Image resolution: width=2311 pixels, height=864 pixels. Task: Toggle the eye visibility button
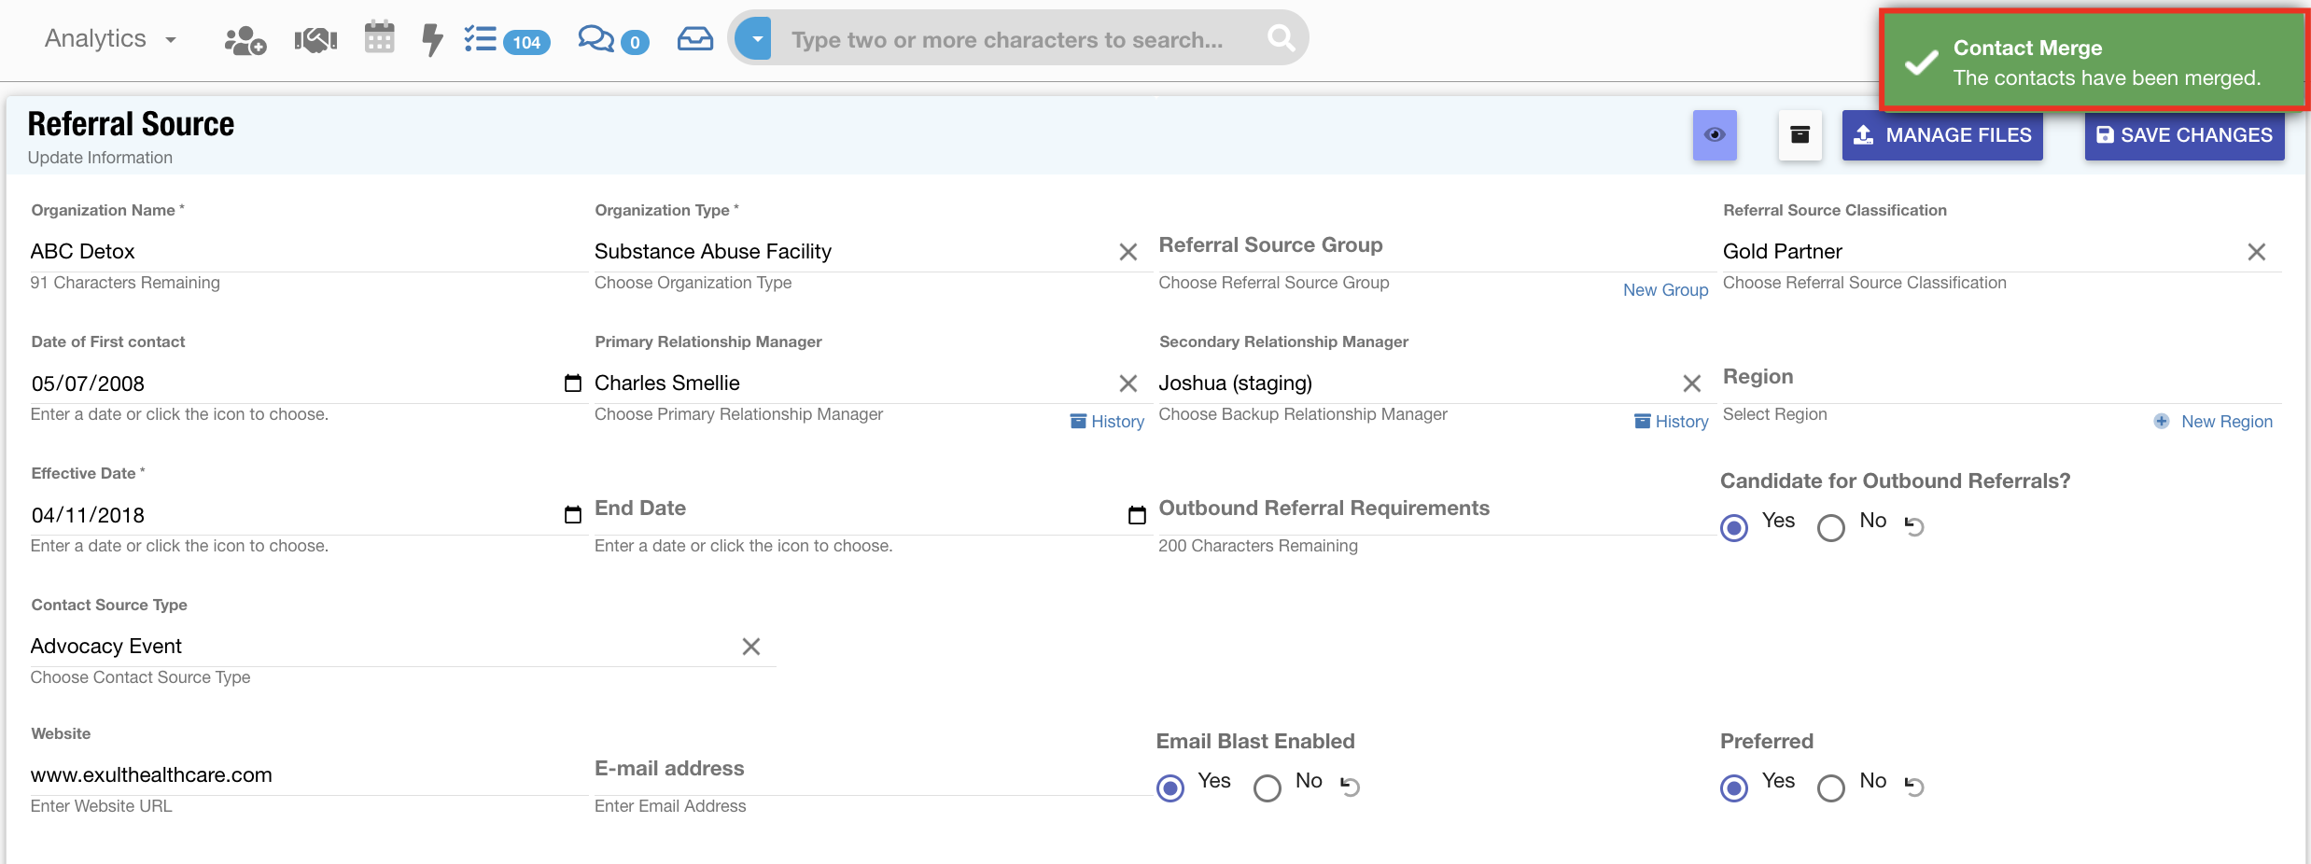pos(1715,135)
